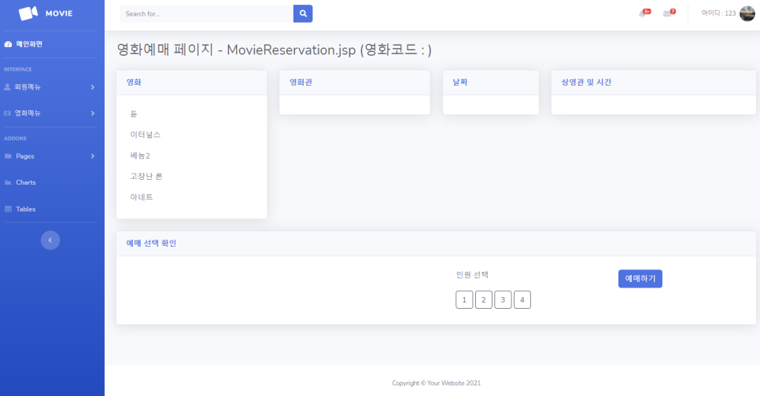Go to 메인화면 dashboard in sidebar

click(x=29, y=44)
